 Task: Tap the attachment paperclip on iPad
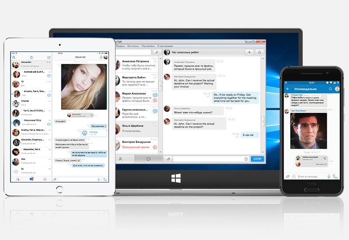[x=55, y=179]
